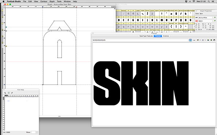Select the left brace glyph cell
The width and height of the screenshot is (217, 135).
(x=171, y=26)
